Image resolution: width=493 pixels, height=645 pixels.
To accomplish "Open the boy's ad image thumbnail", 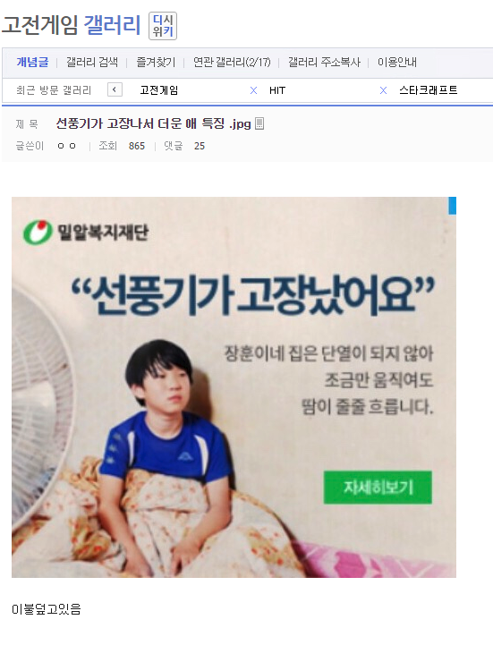I will (234, 387).
